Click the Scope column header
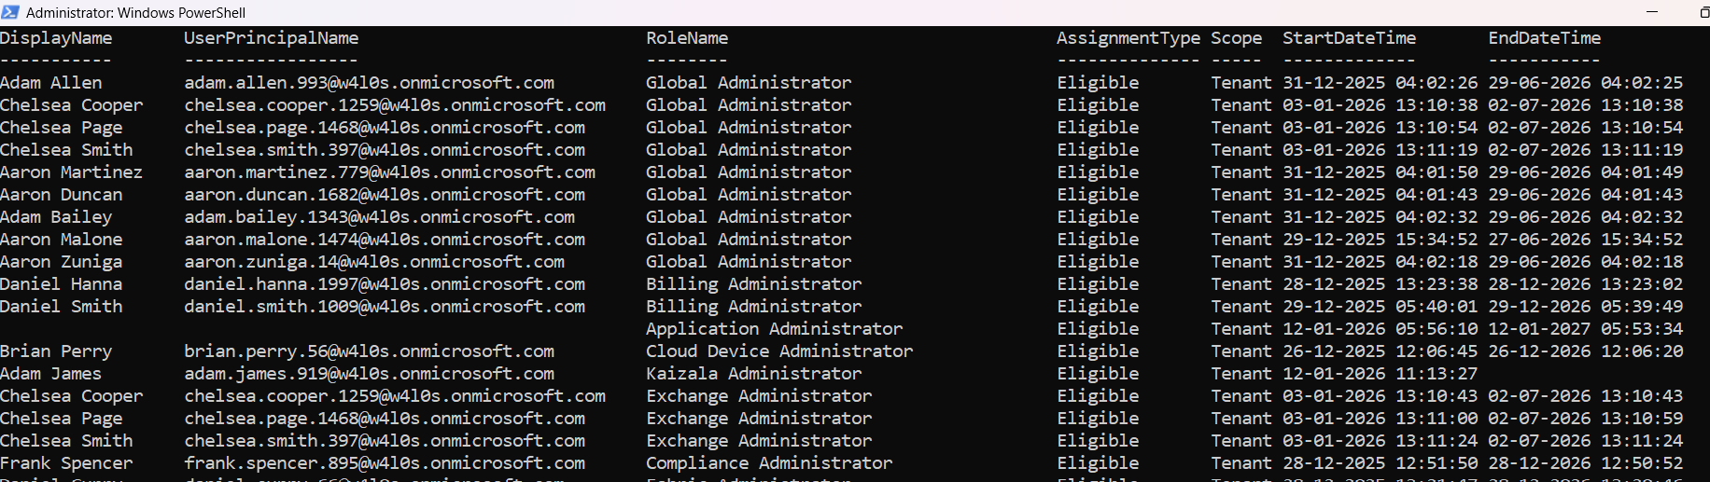This screenshot has height=482, width=1710. [1236, 38]
